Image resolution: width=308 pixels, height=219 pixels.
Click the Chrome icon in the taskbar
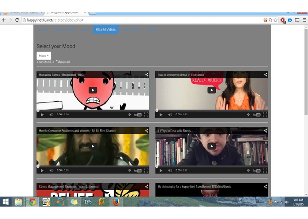click(32, 202)
